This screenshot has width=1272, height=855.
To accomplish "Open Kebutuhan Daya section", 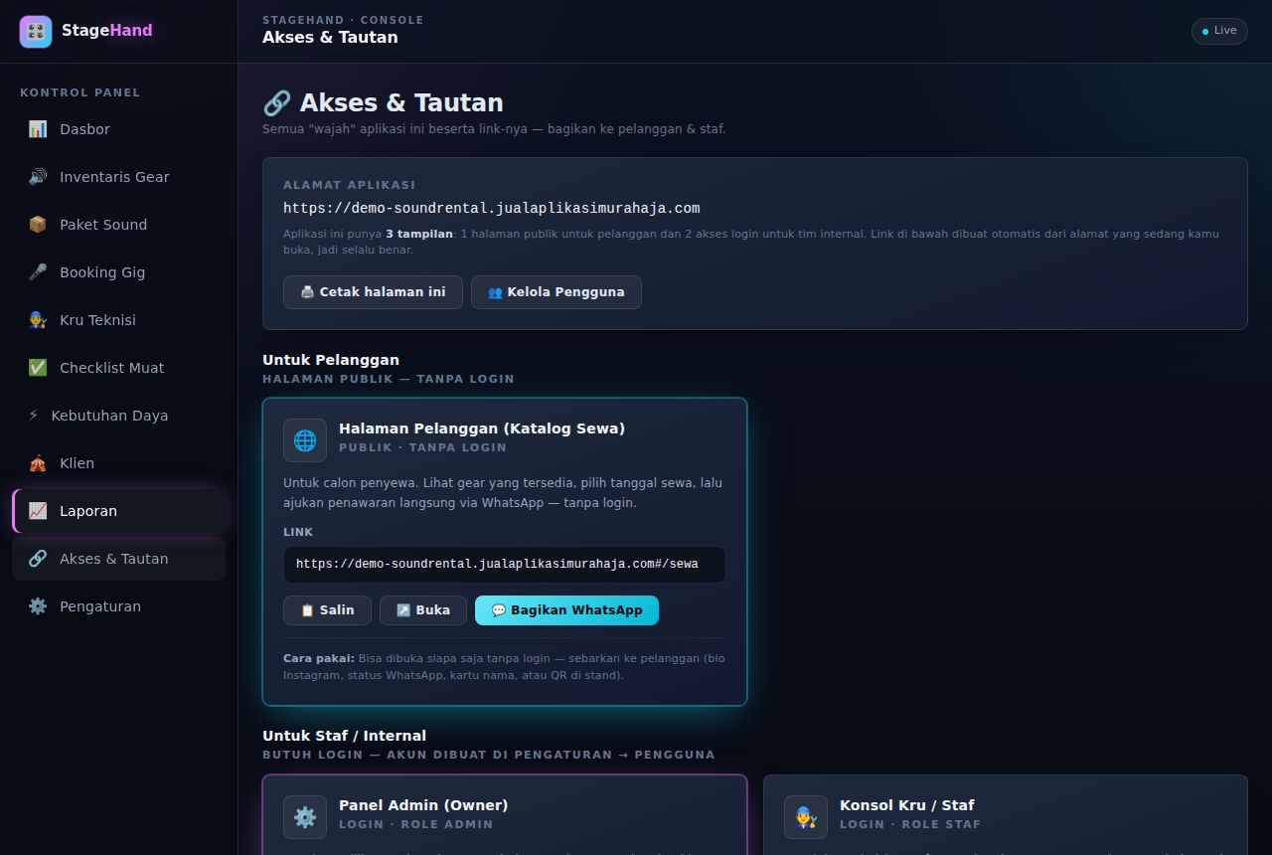I will [x=119, y=416].
